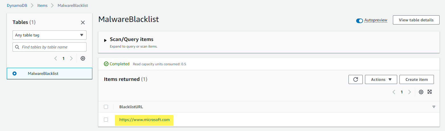Click the green Completed status icon

point(106,64)
